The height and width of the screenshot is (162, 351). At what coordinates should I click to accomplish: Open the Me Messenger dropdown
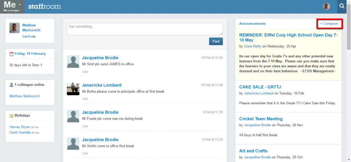(x=12, y=7)
